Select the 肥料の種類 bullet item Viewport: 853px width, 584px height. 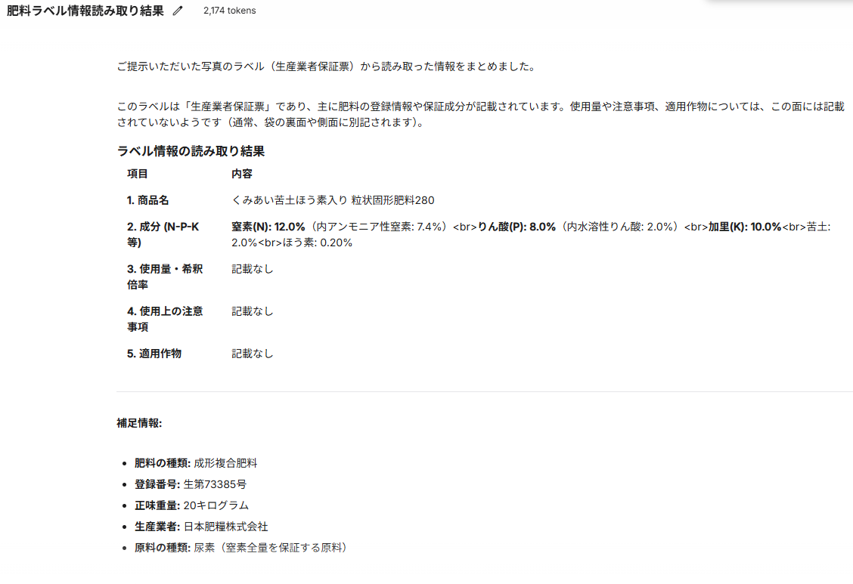click(197, 463)
